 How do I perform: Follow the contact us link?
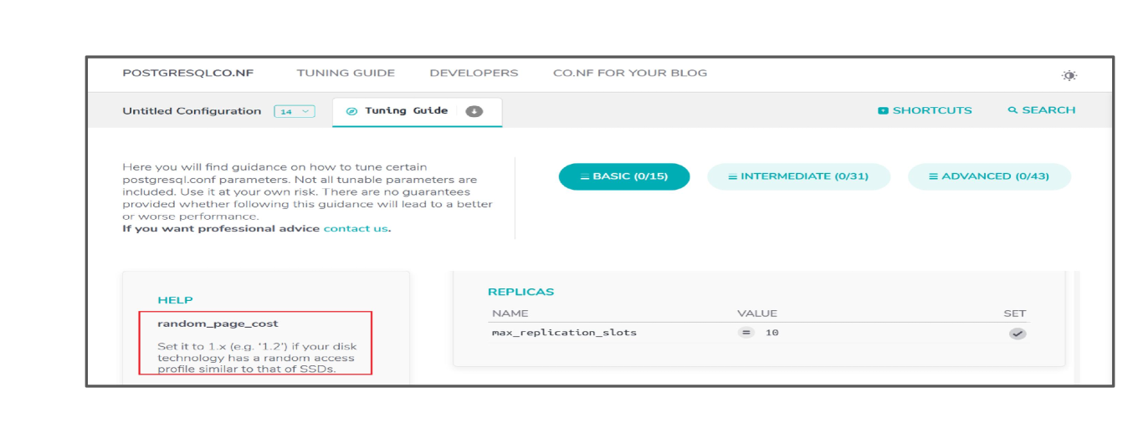point(356,228)
